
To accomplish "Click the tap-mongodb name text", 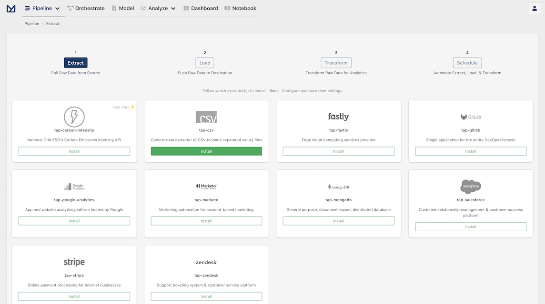I will tap(339, 200).
